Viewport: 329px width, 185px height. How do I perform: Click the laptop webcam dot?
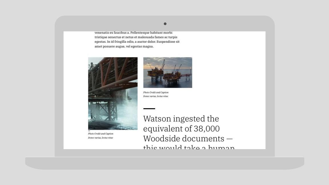[x=165, y=24]
